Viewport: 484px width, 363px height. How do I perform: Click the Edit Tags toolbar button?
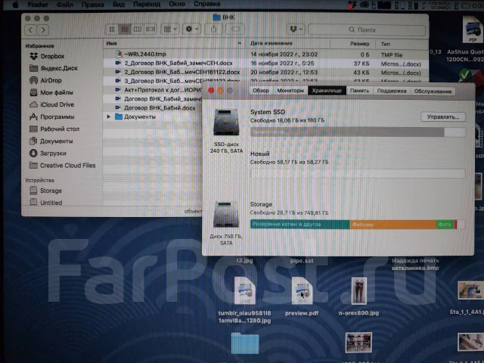point(235,29)
